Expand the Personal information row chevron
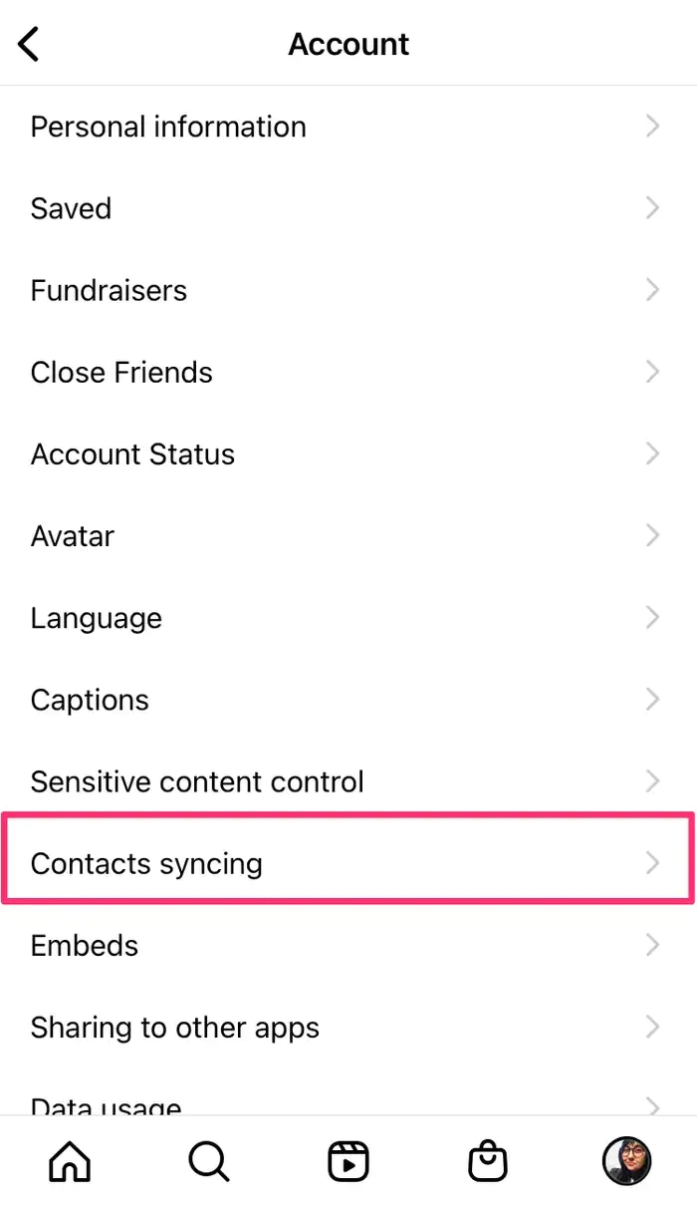 coord(653,127)
